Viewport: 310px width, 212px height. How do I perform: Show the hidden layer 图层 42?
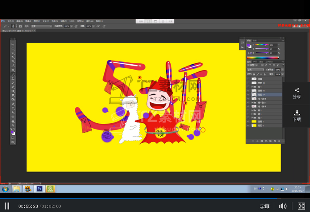tap(248, 82)
